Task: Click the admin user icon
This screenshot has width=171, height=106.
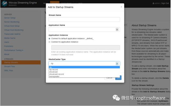Action: 153,3
